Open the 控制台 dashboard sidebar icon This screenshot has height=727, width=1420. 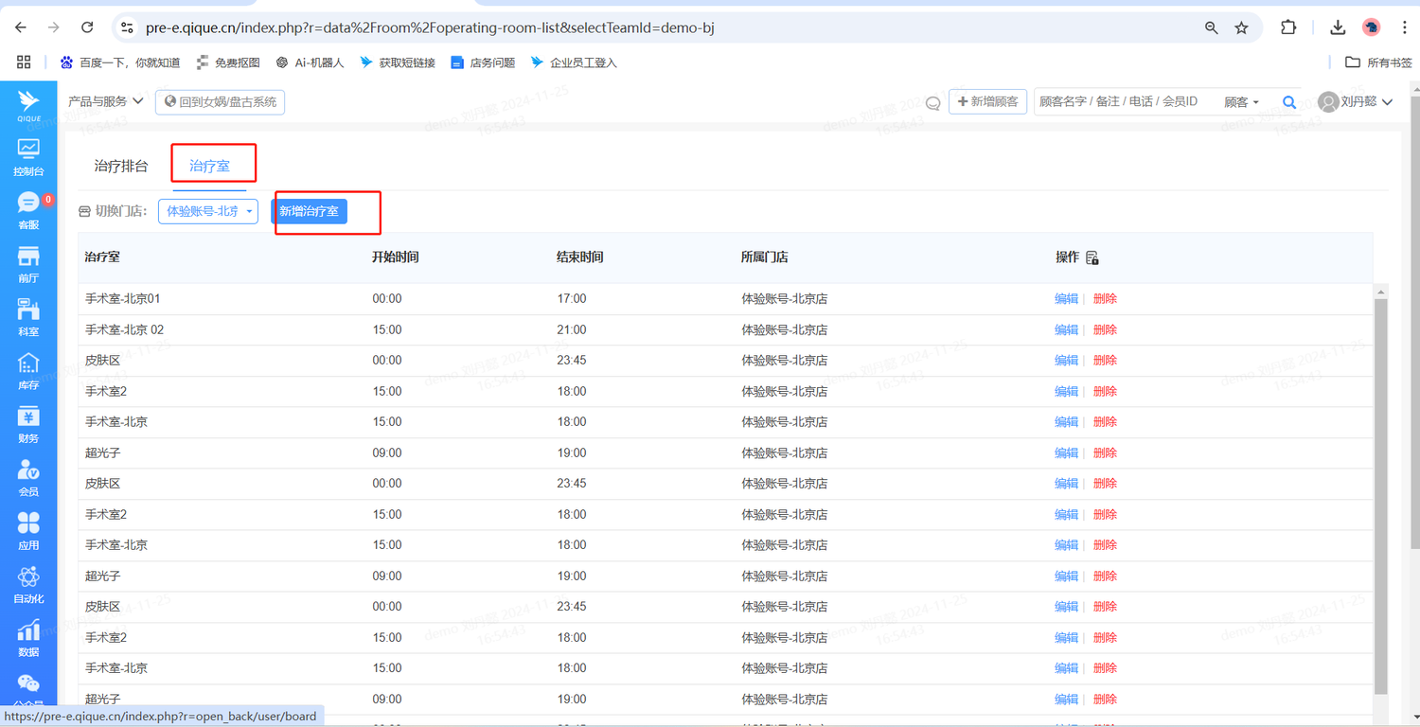(x=28, y=157)
